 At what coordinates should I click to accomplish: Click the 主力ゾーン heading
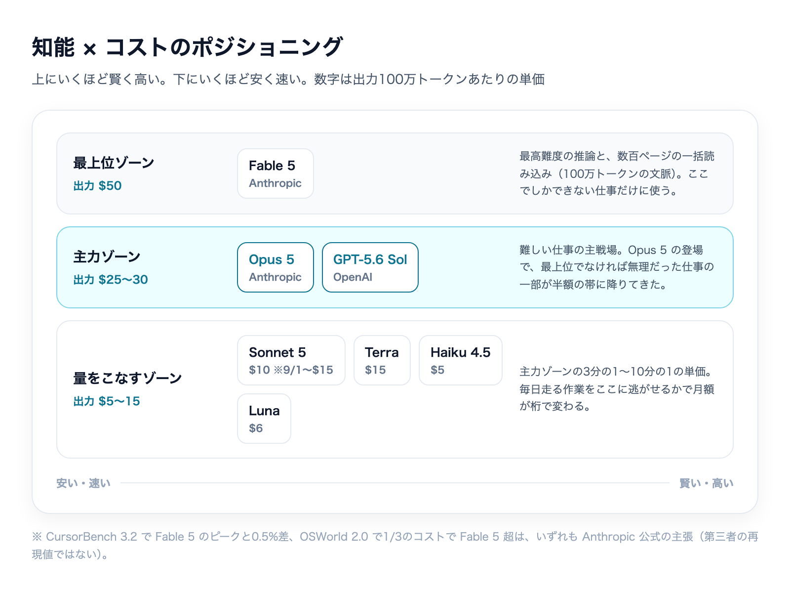click(x=107, y=256)
